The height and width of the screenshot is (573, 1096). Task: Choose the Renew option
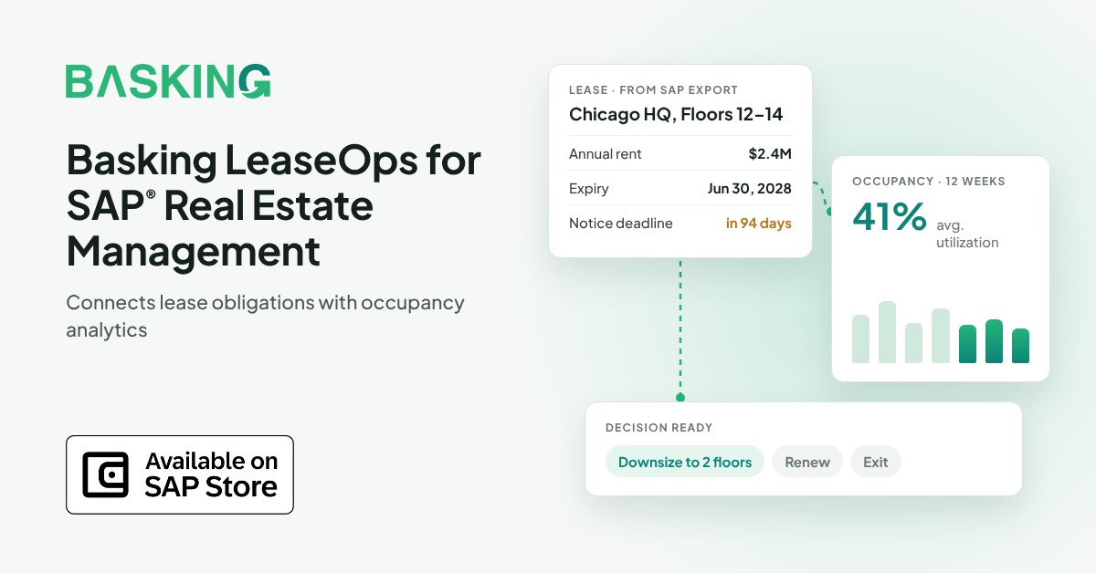coord(807,462)
